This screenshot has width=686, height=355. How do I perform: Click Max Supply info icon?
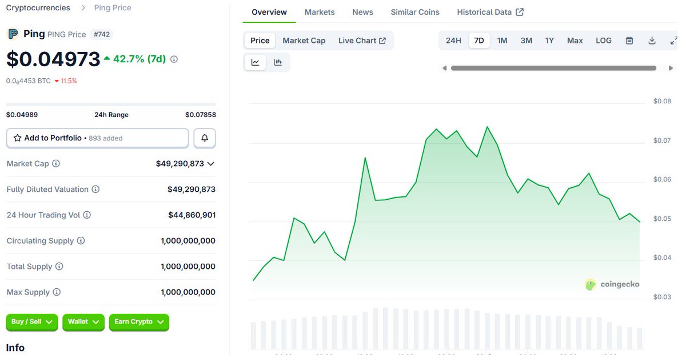[x=57, y=292]
